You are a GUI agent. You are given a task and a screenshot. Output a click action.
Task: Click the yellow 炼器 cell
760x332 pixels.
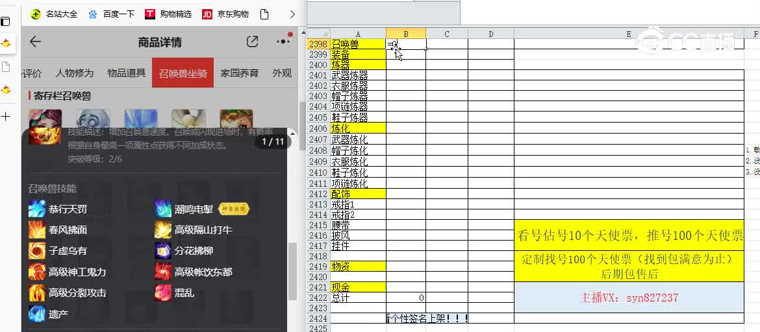click(x=358, y=64)
